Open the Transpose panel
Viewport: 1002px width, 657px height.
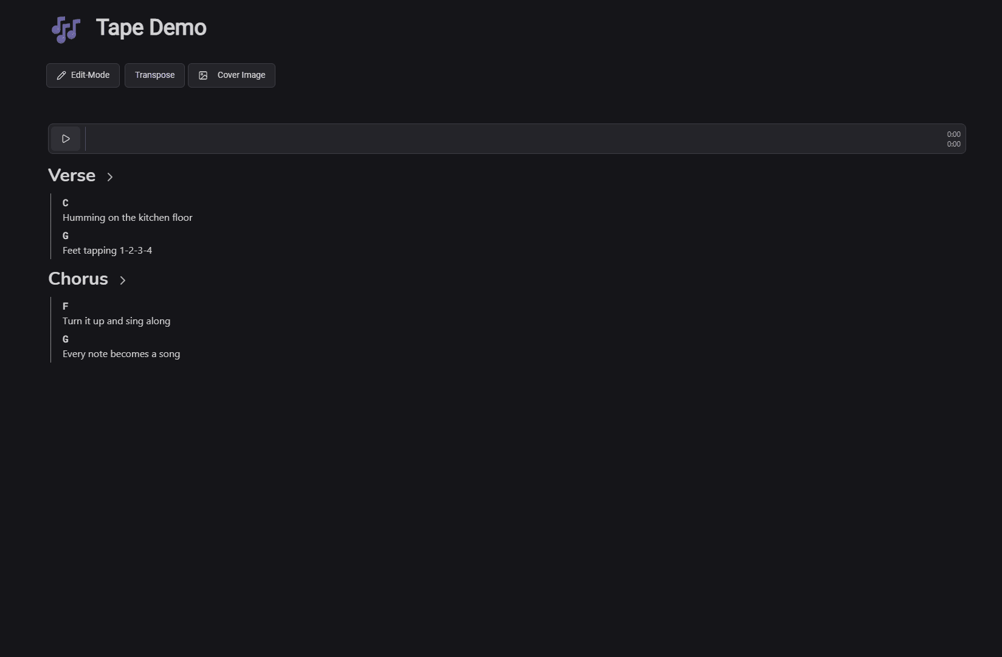154,75
